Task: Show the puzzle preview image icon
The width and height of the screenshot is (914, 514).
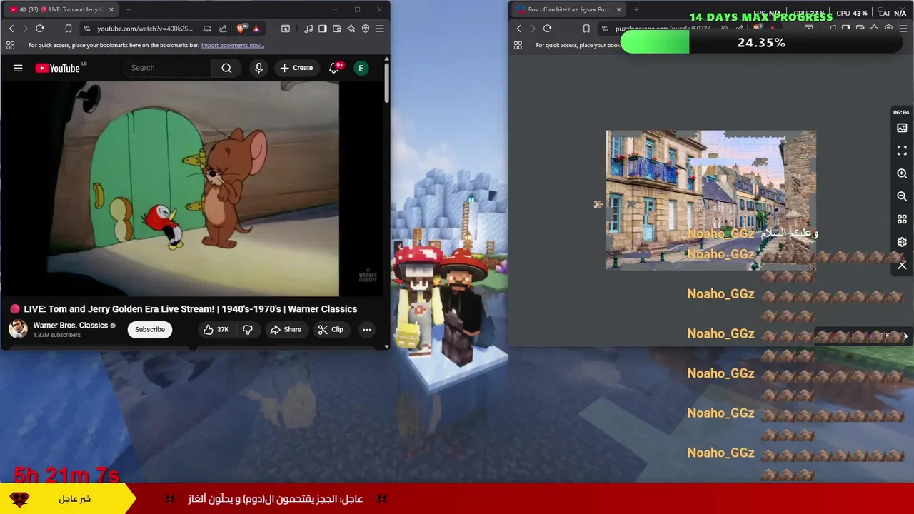Action: pos(902,128)
